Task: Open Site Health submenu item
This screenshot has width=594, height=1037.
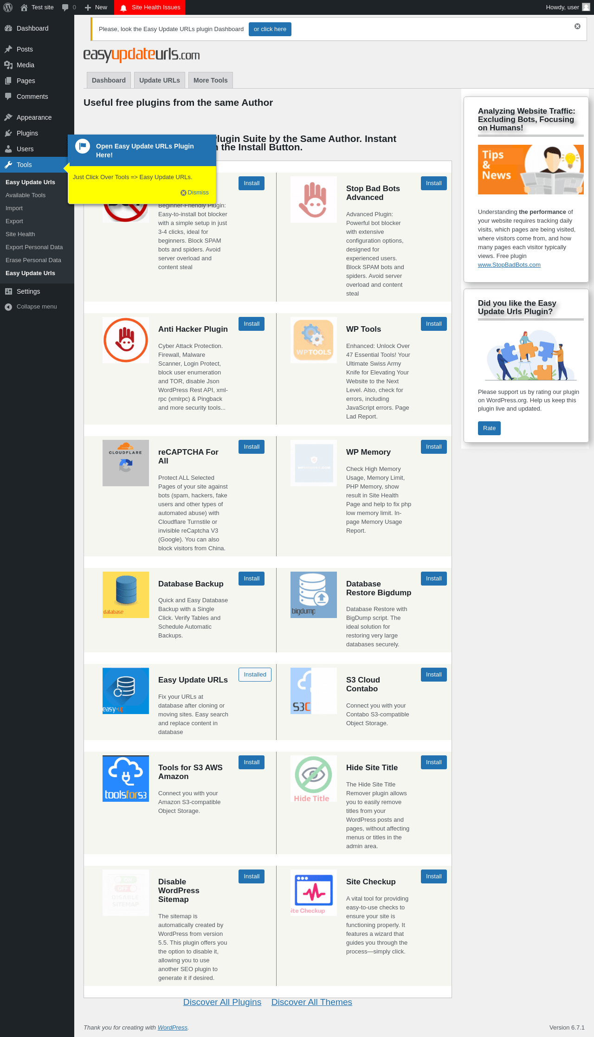Action: tap(20, 234)
